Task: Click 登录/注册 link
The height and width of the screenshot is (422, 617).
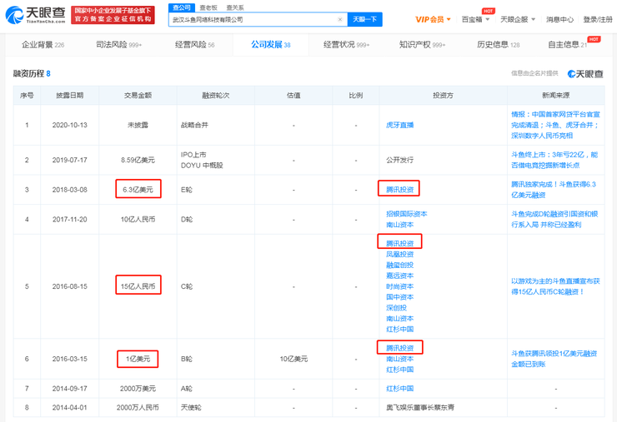Action: click(x=598, y=19)
